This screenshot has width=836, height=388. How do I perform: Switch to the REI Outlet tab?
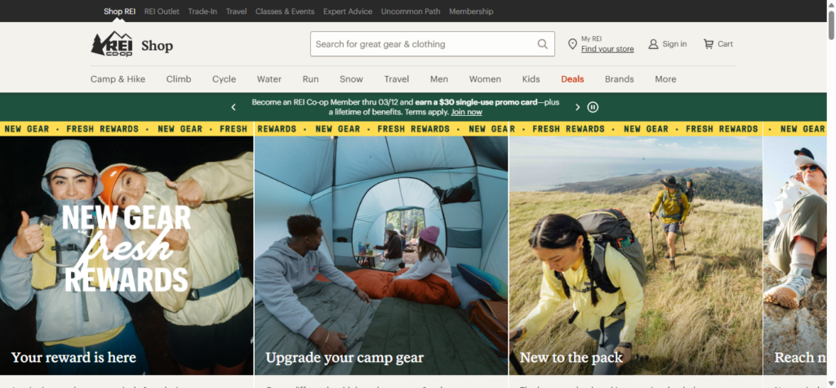point(162,11)
